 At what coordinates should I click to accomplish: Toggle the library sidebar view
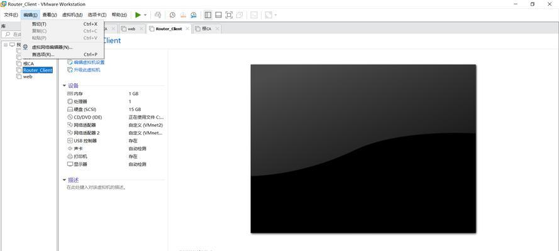[x=208, y=15]
